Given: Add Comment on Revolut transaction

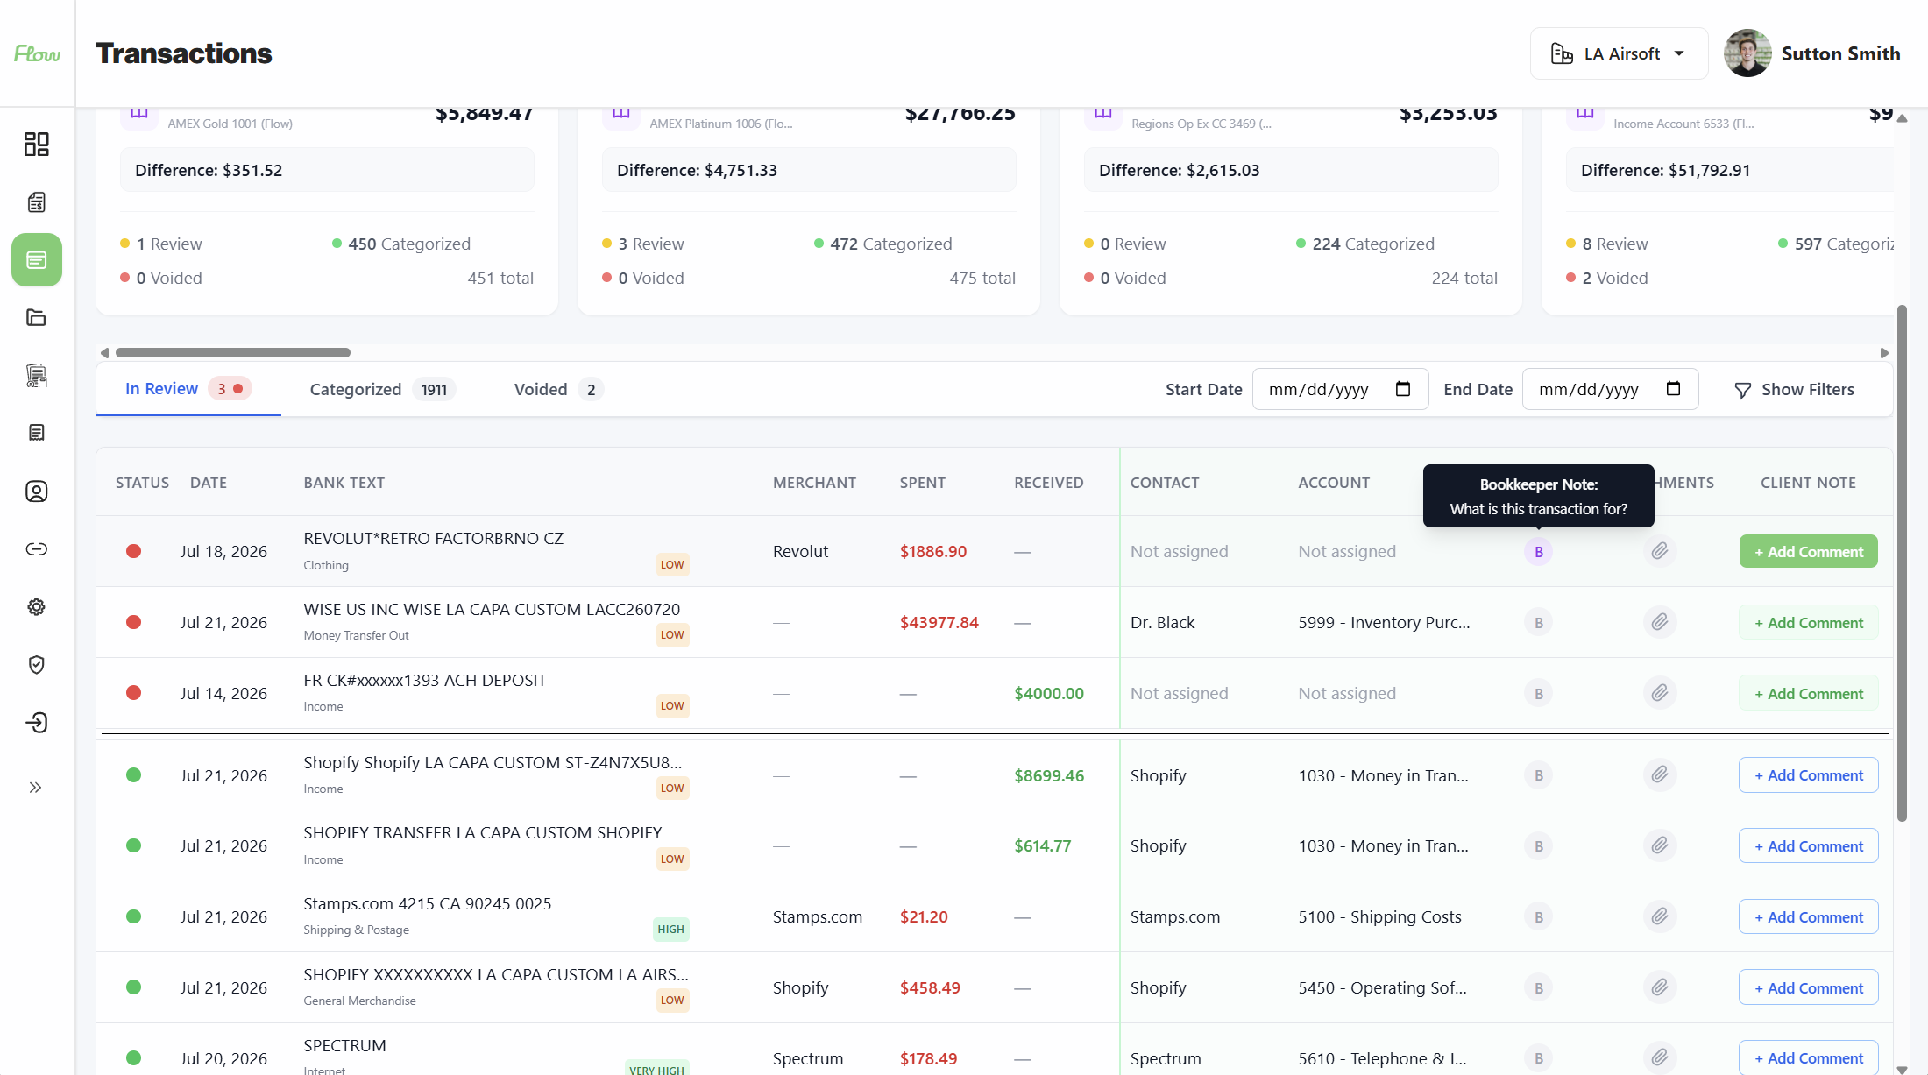Looking at the screenshot, I should tap(1809, 551).
